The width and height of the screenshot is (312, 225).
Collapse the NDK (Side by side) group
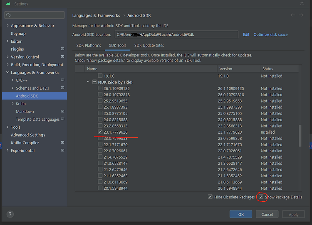(x=88, y=82)
